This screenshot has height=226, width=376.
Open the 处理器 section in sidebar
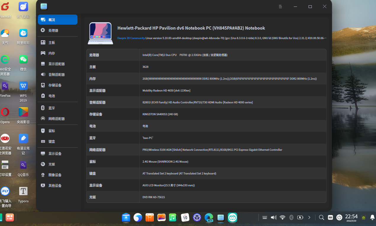point(58,30)
